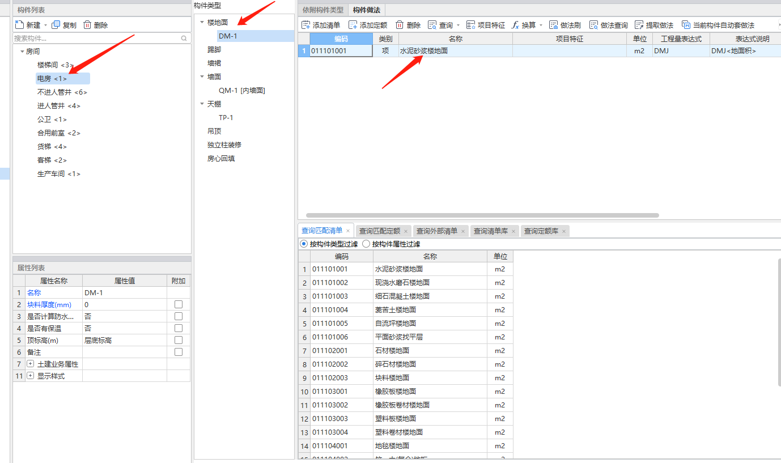The image size is (781, 463).
Task: Click 删除 in the 构件做法 toolbar
Action: [408, 25]
